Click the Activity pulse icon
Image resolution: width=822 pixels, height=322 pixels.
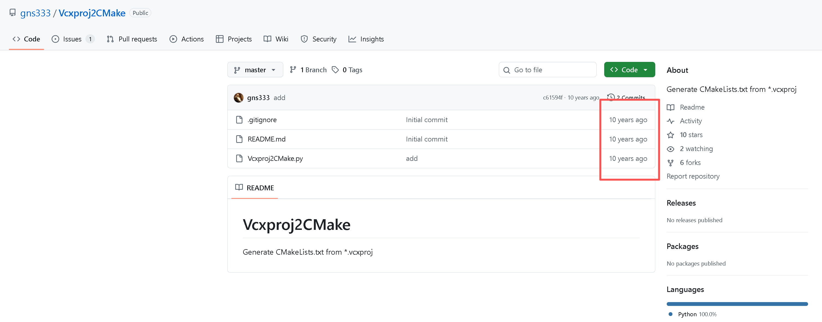pyautogui.click(x=671, y=121)
